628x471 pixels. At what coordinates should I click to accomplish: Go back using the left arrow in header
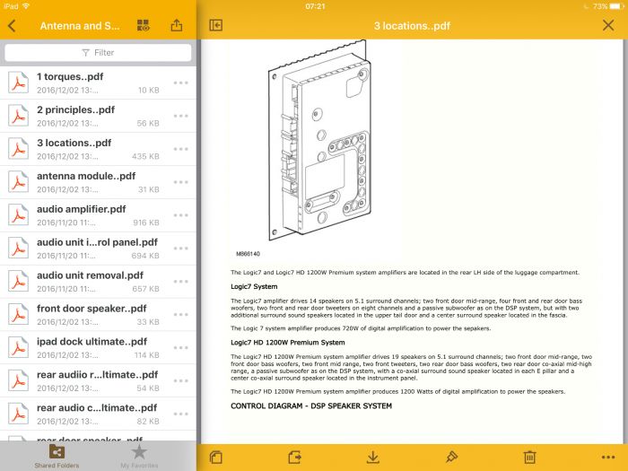click(x=12, y=26)
